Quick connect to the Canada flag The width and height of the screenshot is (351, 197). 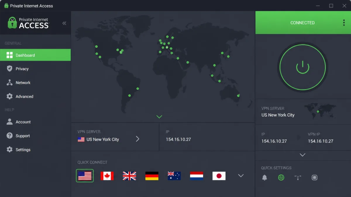[107, 176]
